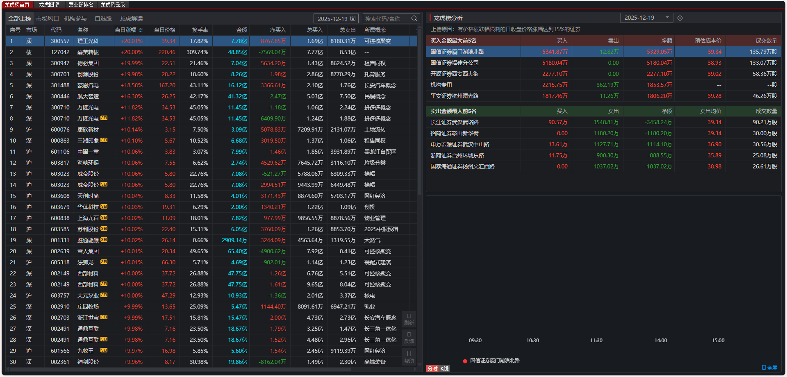
Task: Open the 机构参与 tab
Action: pyautogui.click(x=75, y=18)
